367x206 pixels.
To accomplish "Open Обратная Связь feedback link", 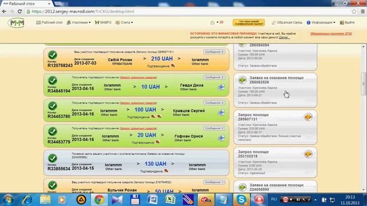I will [287, 22].
